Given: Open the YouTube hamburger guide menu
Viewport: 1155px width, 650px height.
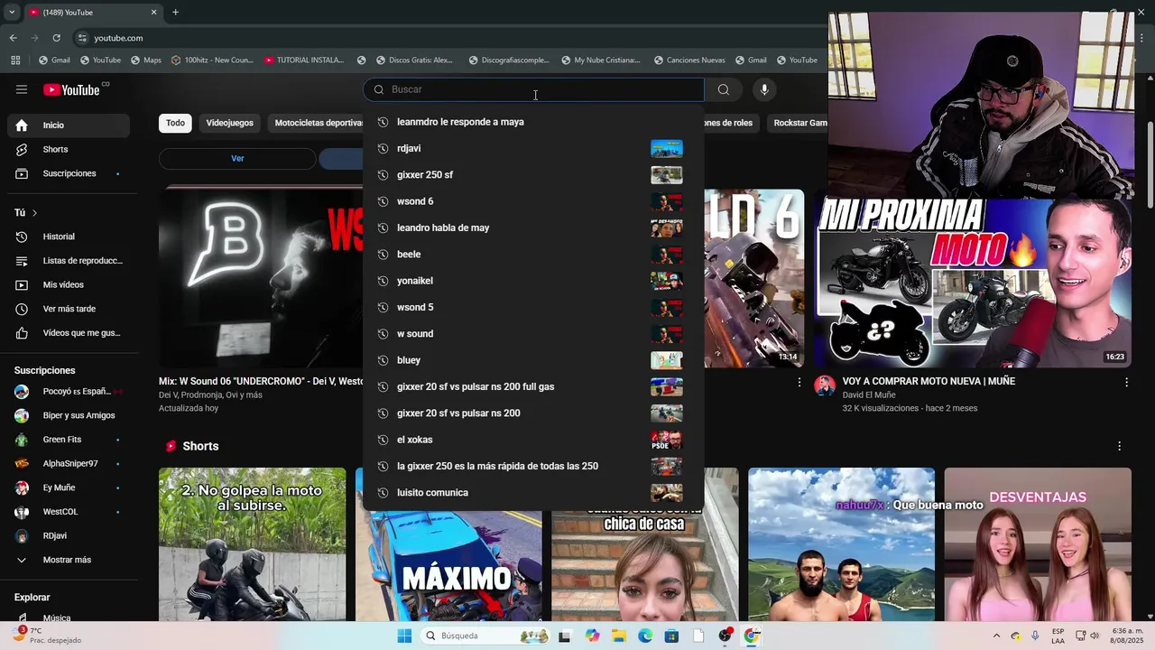Looking at the screenshot, I should (x=22, y=89).
